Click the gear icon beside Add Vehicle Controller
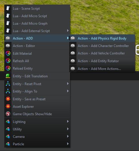 click(73, 53)
